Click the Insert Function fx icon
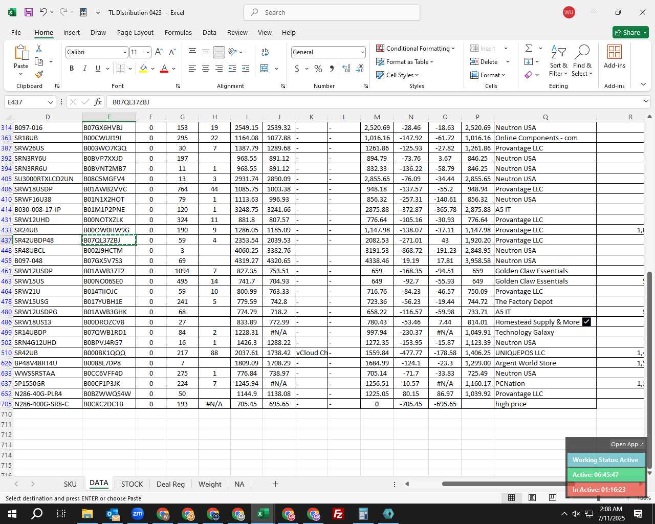Viewport: 655px width, 524px height. click(x=98, y=102)
